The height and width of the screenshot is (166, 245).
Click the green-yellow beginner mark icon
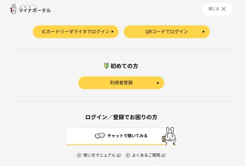pos(107,66)
